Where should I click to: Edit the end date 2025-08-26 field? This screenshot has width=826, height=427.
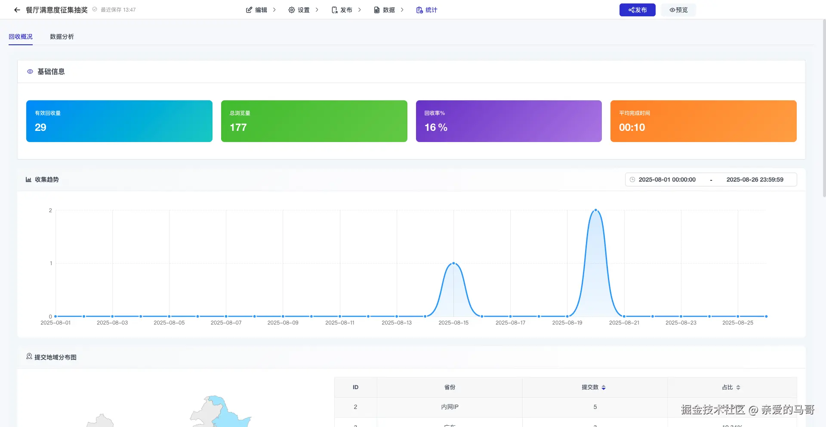(x=755, y=179)
